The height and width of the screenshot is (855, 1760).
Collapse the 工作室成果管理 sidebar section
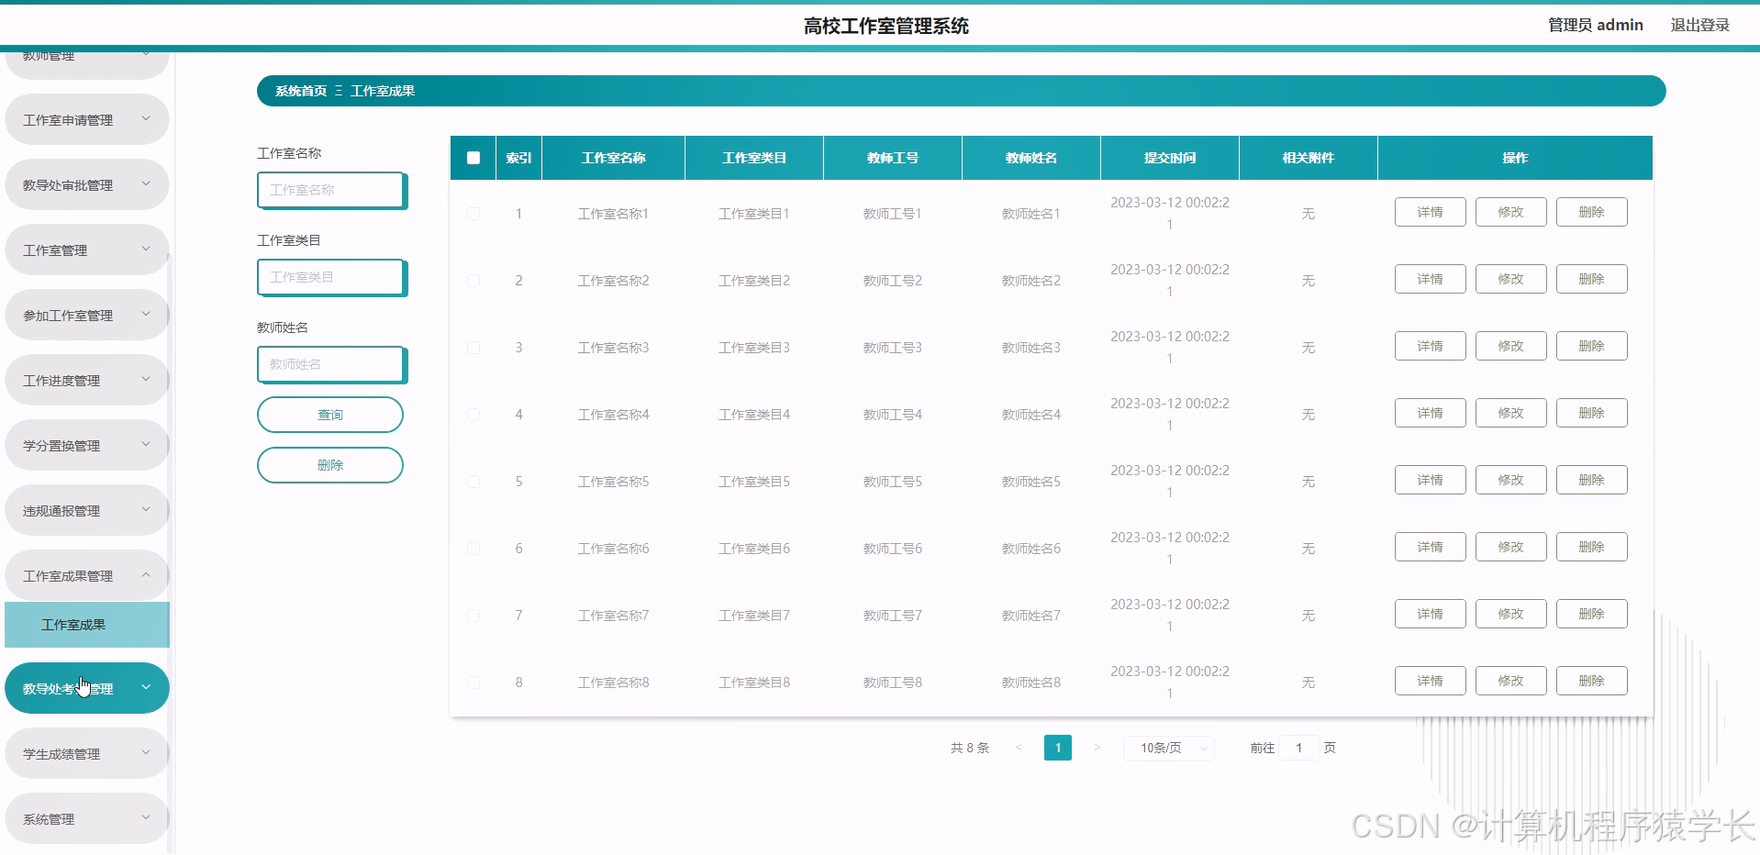point(86,575)
